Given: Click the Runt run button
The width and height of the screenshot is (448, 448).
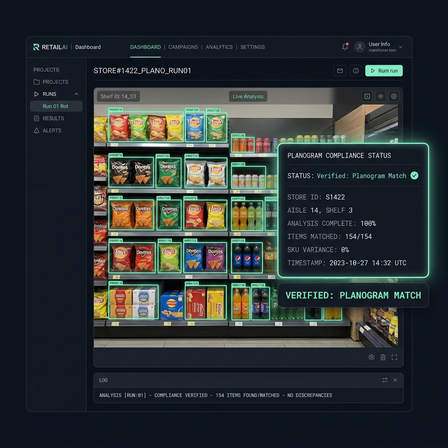Looking at the screenshot, I should point(384,70).
